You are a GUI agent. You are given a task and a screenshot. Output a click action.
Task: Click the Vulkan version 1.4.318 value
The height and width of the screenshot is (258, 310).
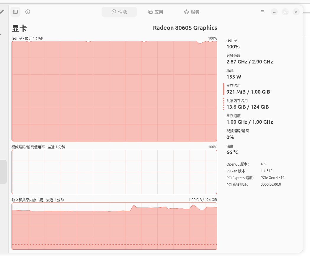(267, 171)
